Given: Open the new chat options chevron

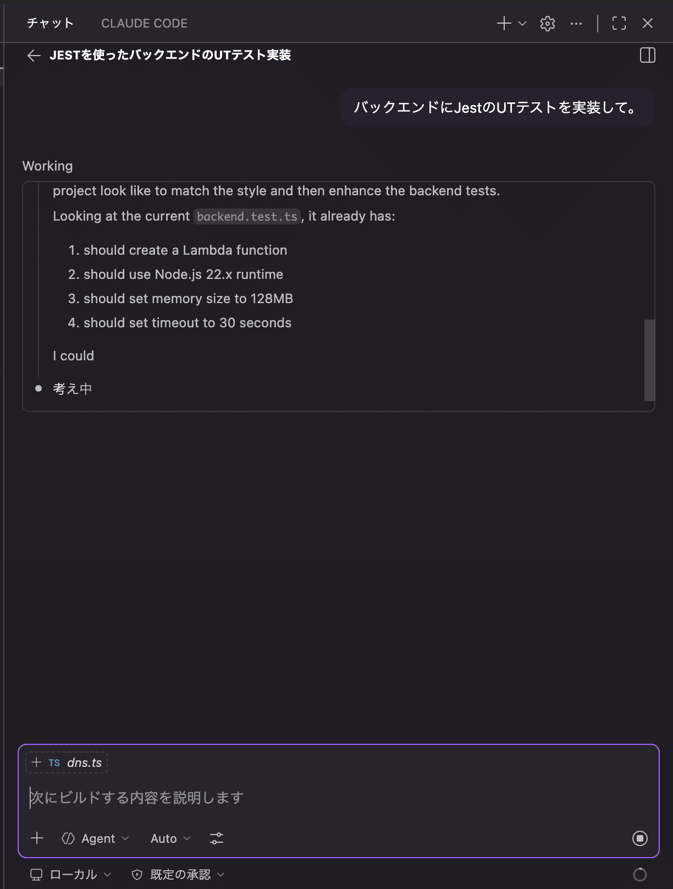Looking at the screenshot, I should click(x=523, y=23).
